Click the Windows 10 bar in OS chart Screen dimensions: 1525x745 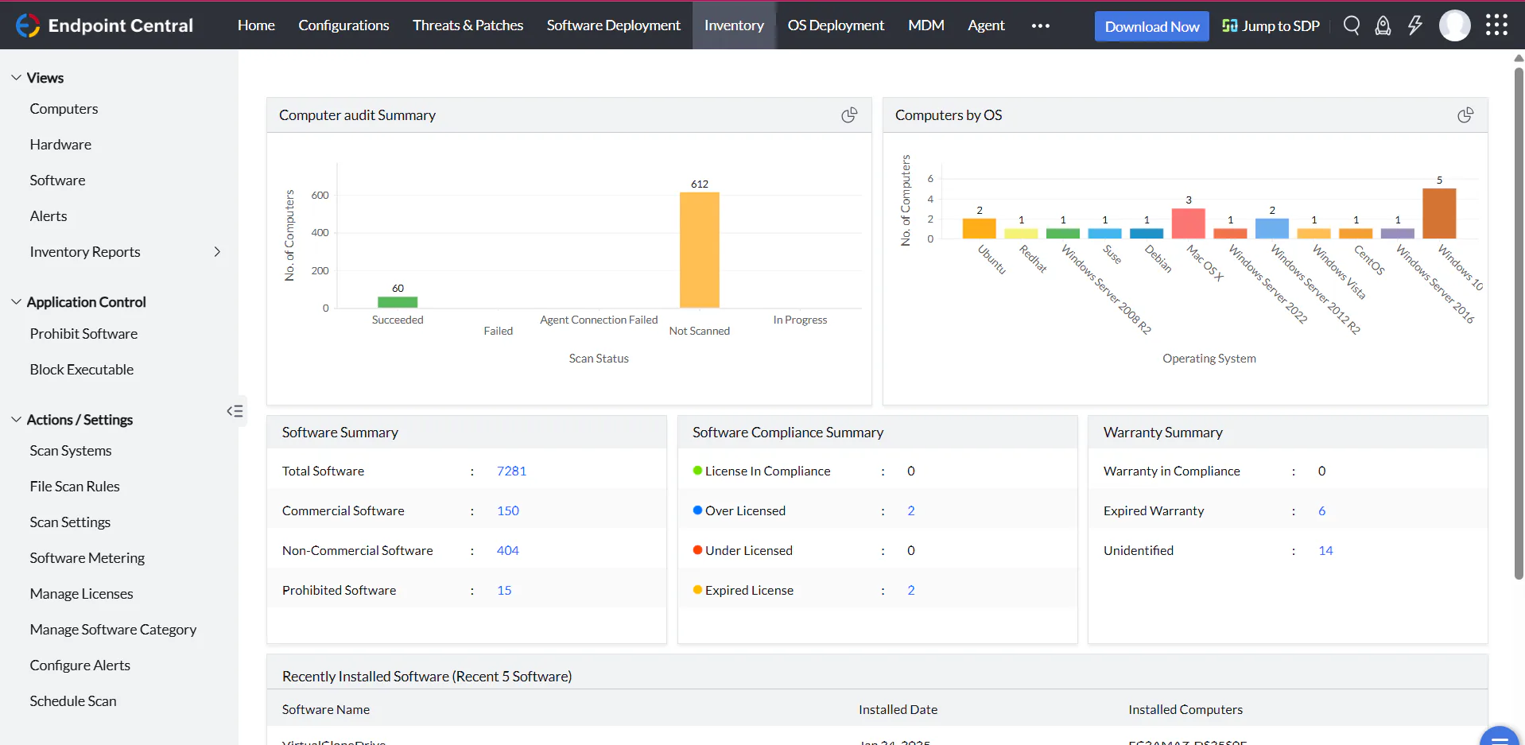[1439, 213]
